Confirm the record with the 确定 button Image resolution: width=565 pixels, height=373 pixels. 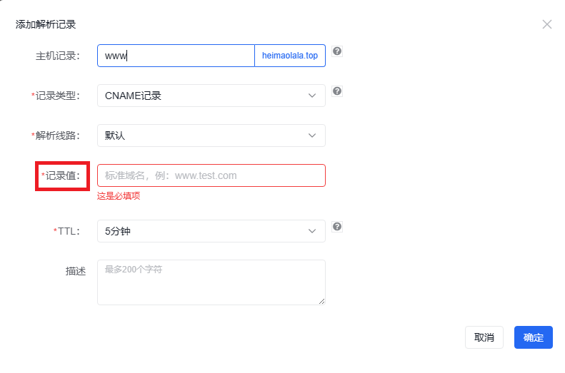(x=533, y=337)
